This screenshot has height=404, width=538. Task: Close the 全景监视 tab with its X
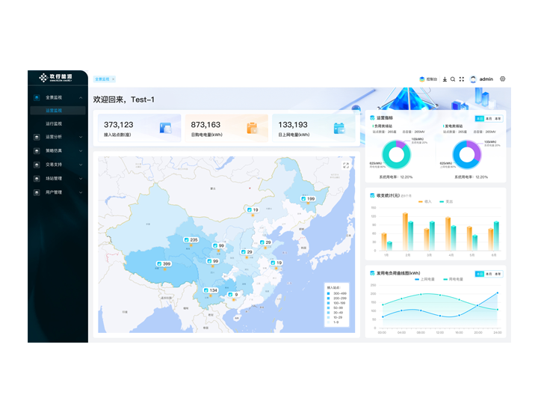tap(113, 79)
